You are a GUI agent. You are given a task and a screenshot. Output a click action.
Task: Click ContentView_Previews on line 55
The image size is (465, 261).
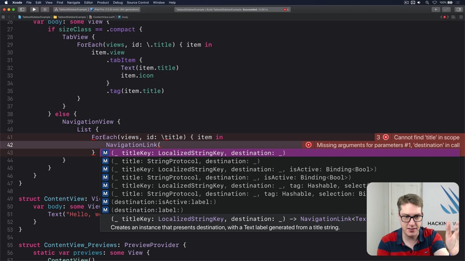(80, 245)
